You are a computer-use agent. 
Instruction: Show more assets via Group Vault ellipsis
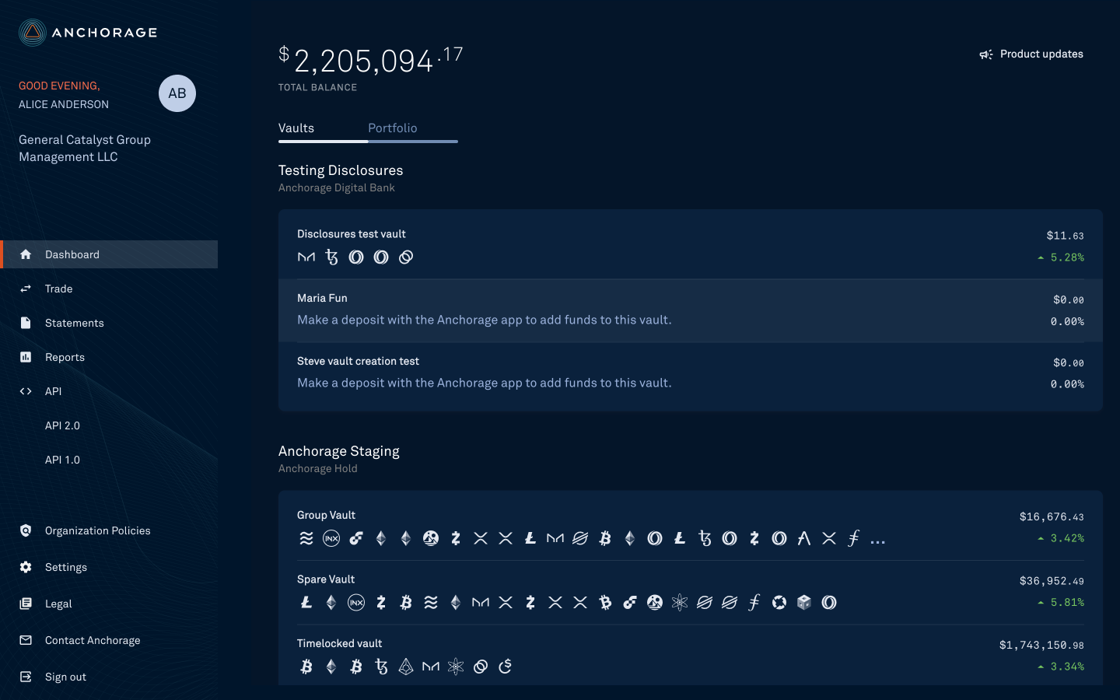(878, 541)
